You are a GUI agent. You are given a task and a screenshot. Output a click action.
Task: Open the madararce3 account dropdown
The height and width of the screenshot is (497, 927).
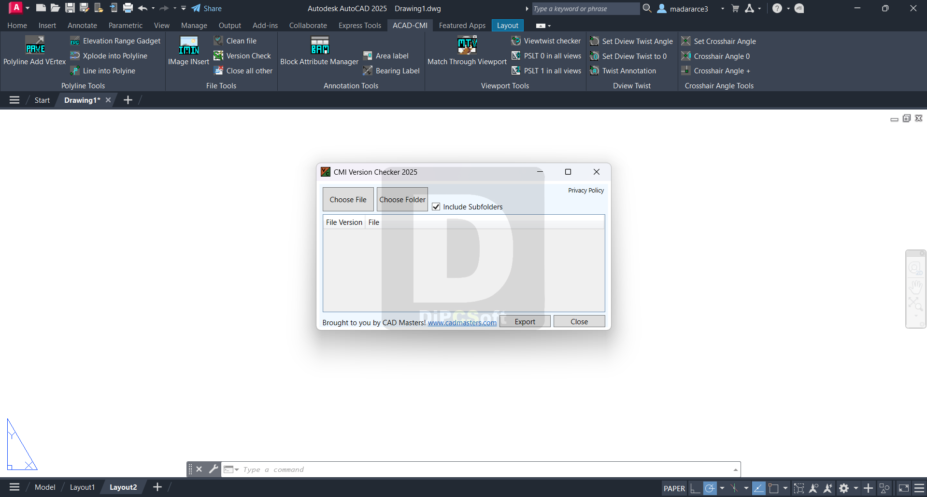723,9
